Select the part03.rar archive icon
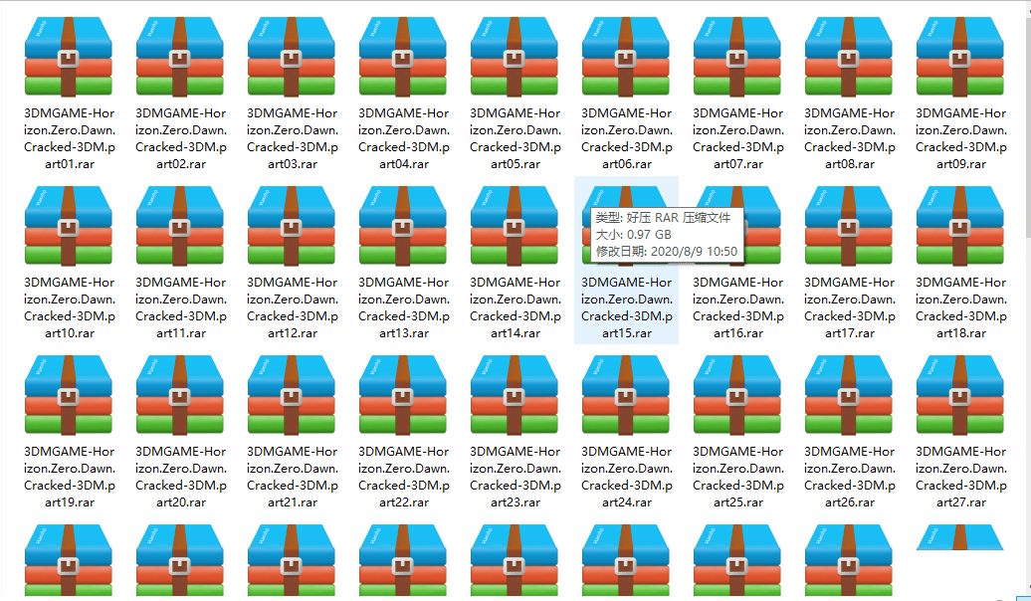The width and height of the screenshot is (1031, 601). tap(292, 57)
